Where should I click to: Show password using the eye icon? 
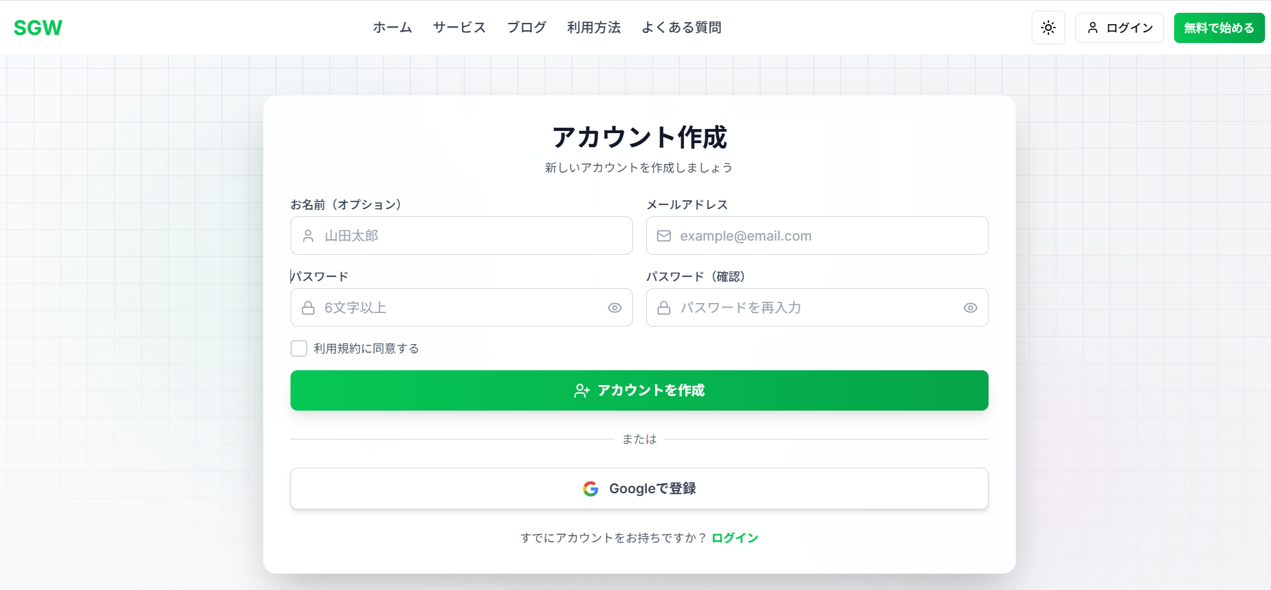click(x=614, y=308)
